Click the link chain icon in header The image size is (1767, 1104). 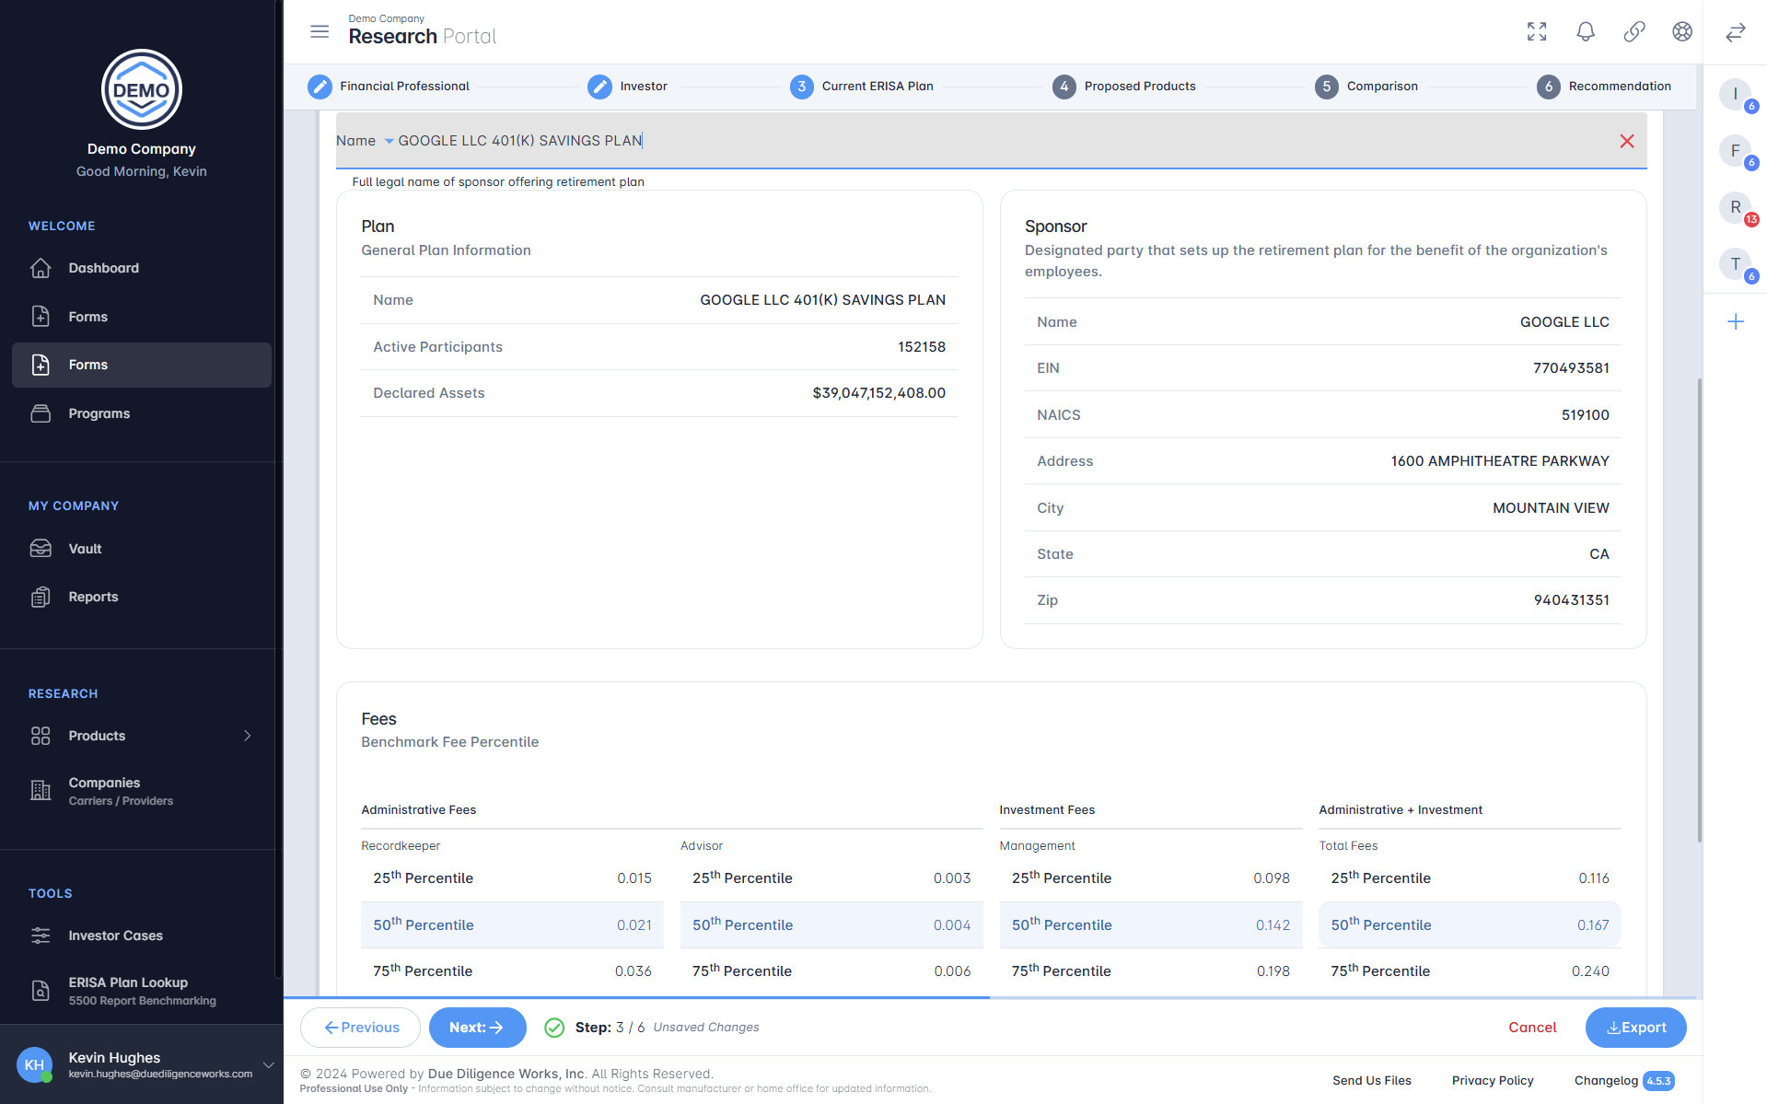pyautogui.click(x=1634, y=31)
